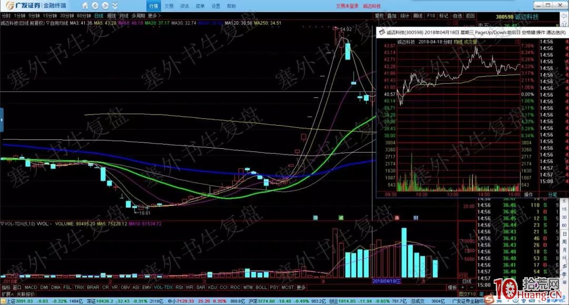
Task: Expand the double-chevron toolbar icon
Action: 115,6
